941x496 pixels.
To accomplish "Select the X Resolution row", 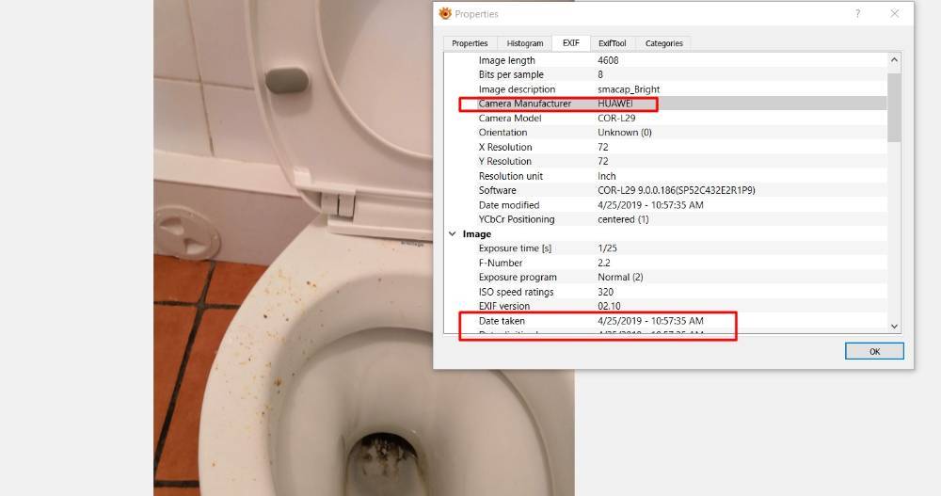I will coord(665,147).
